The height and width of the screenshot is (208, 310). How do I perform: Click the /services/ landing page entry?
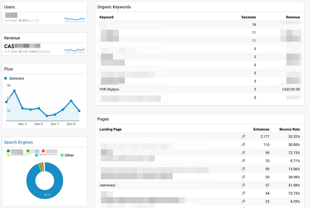tap(108, 185)
